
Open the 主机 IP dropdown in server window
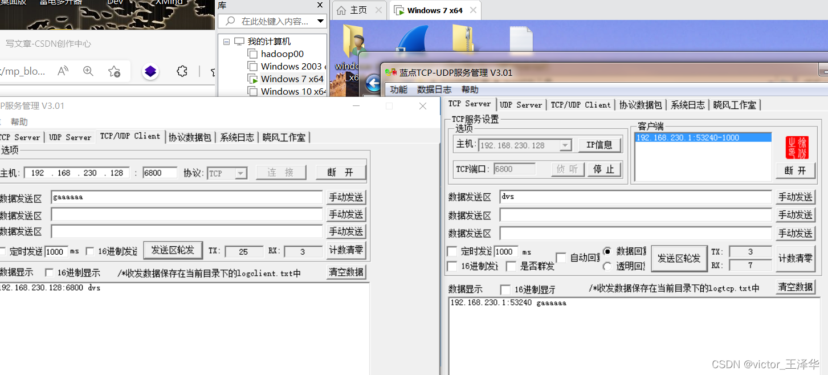[565, 145]
